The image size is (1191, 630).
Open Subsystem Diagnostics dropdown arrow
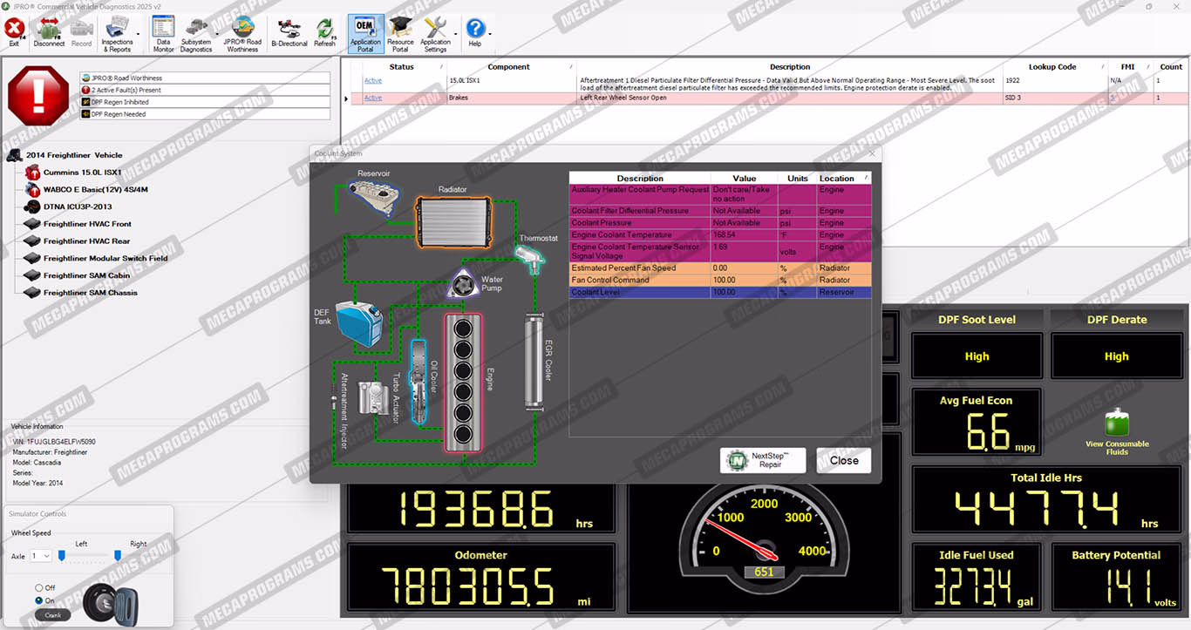click(x=216, y=35)
